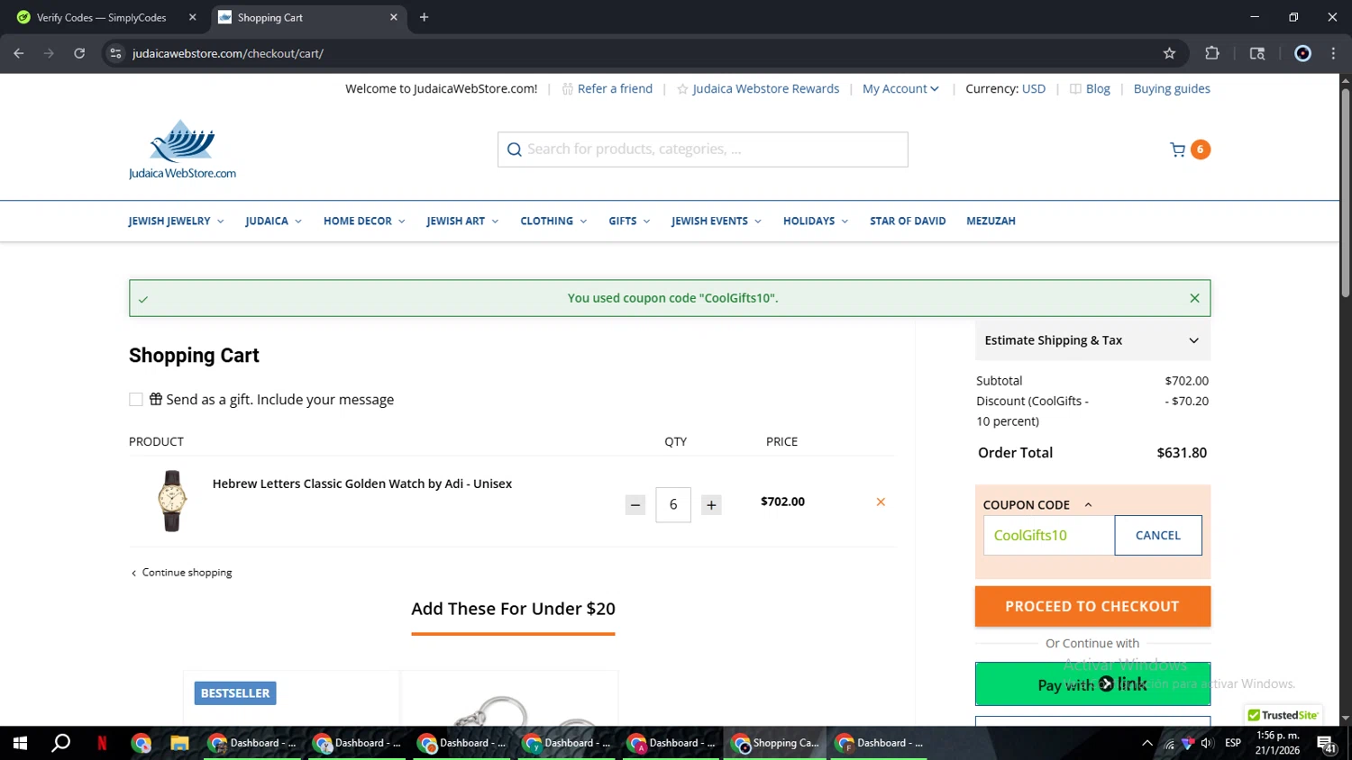Click the browser address bar URL
Image resolution: width=1352 pixels, height=760 pixels.
click(228, 53)
